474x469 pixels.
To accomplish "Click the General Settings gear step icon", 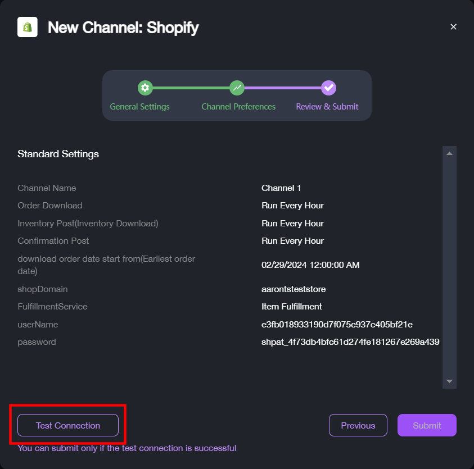I will 145,88.
